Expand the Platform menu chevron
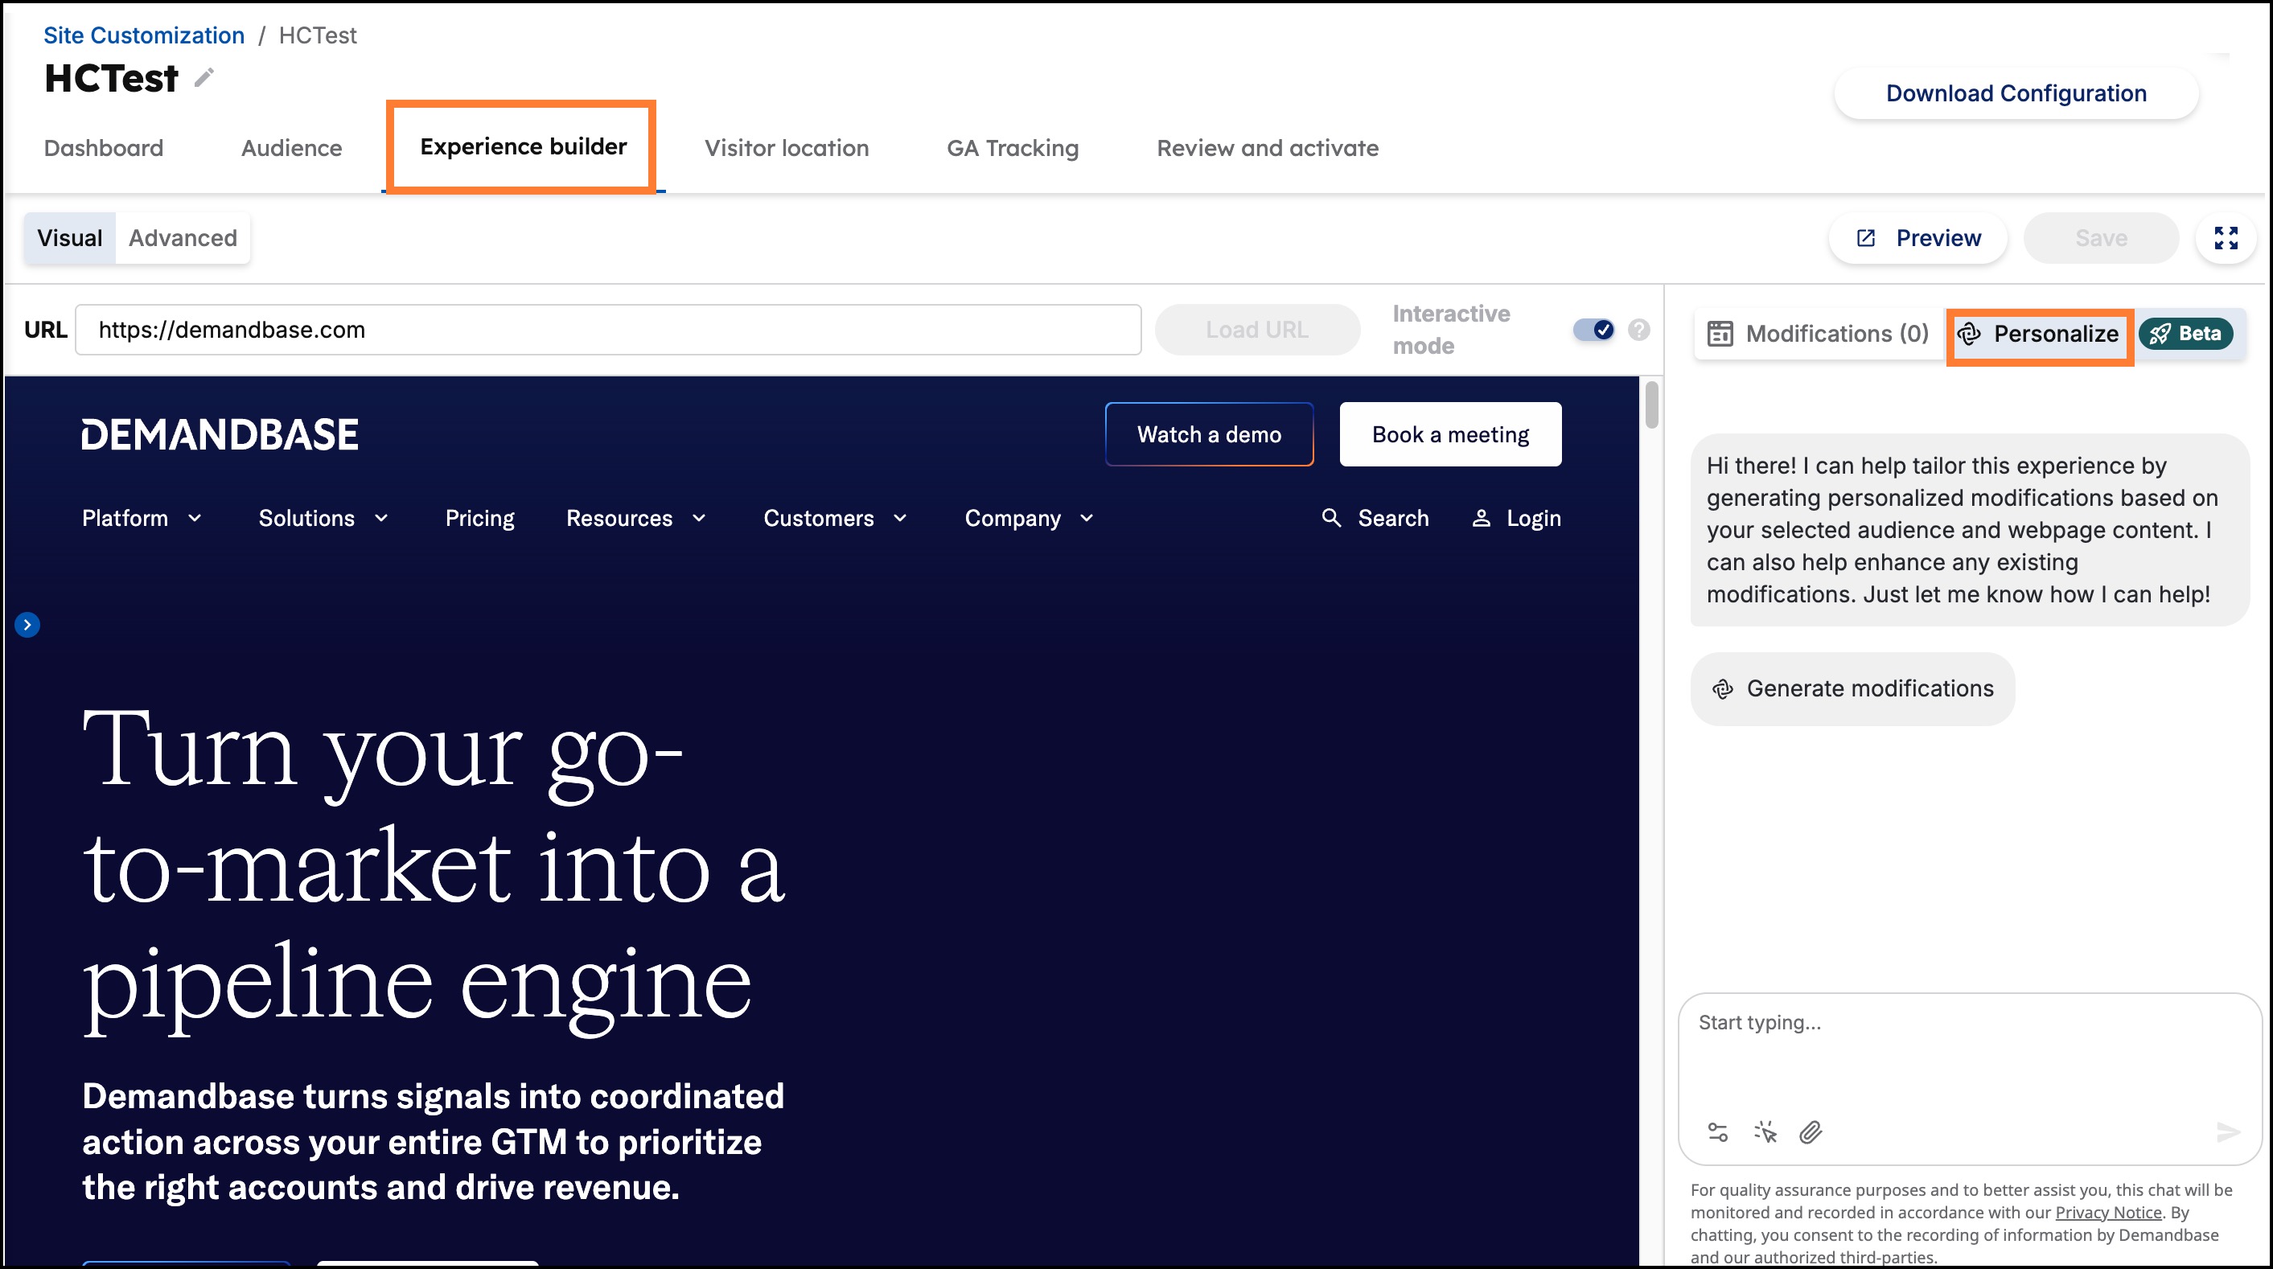Screen dimensions: 2273x1269 coord(195,518)
